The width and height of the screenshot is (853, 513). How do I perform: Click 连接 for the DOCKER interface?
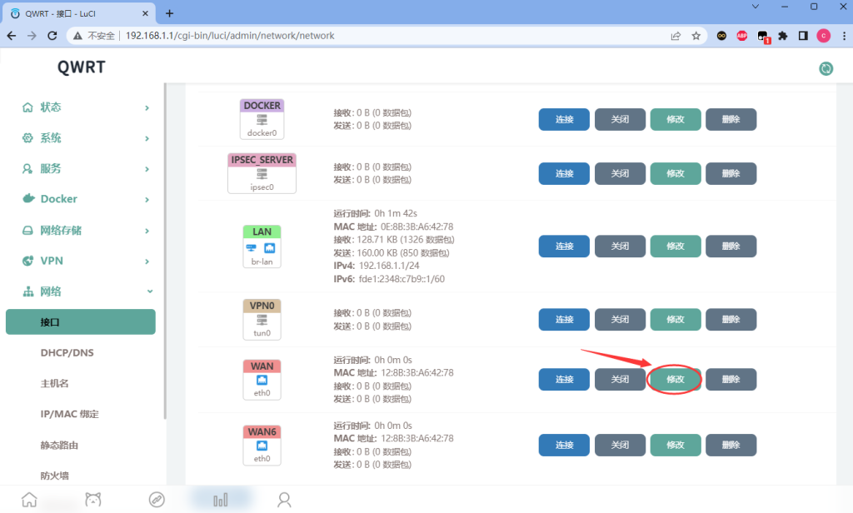[564, 119]
